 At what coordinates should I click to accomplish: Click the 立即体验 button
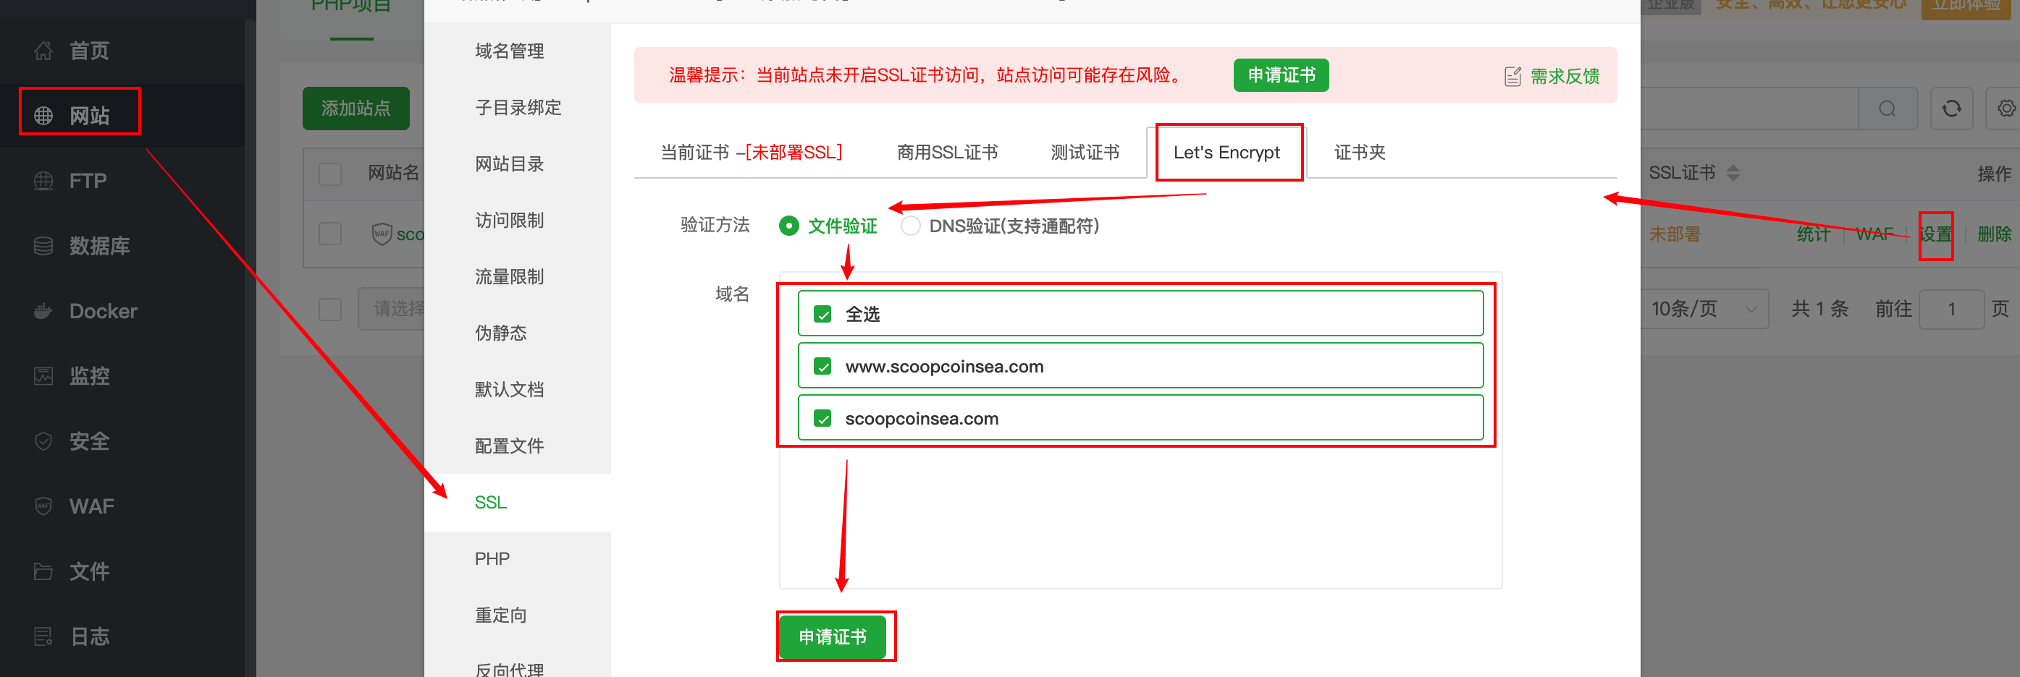[1965, 6]
